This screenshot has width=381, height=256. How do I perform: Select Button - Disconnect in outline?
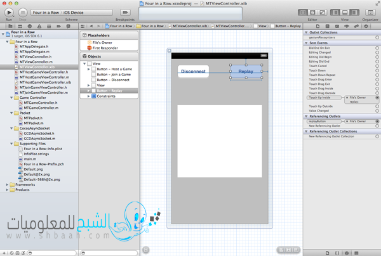113,80
